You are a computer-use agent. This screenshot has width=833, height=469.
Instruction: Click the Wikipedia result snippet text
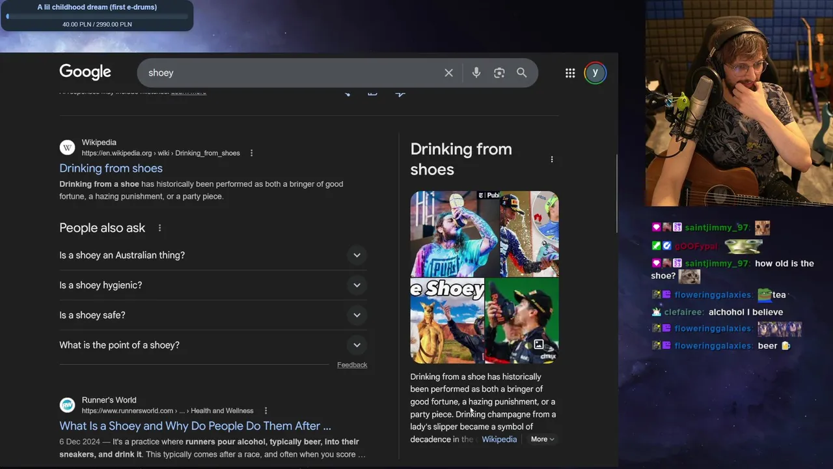click(201, 190)
